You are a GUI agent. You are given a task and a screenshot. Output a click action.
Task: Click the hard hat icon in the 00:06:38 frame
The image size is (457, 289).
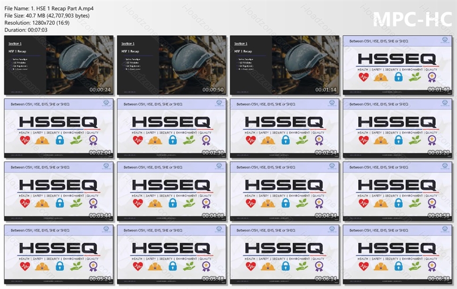(x=381, y=267)
